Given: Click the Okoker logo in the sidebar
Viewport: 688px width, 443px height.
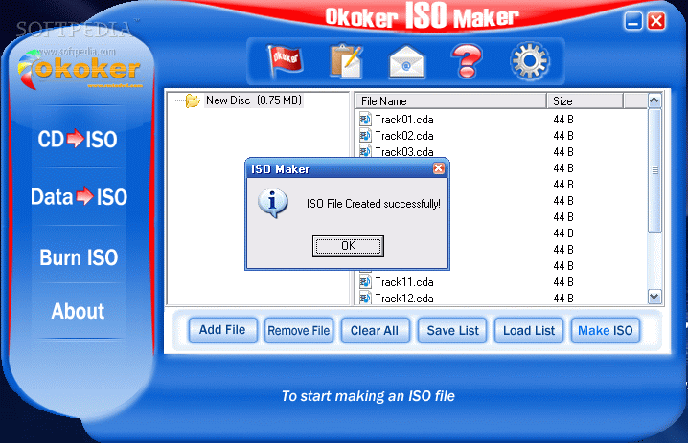Looking at the screenshot, I should point(80,69).
